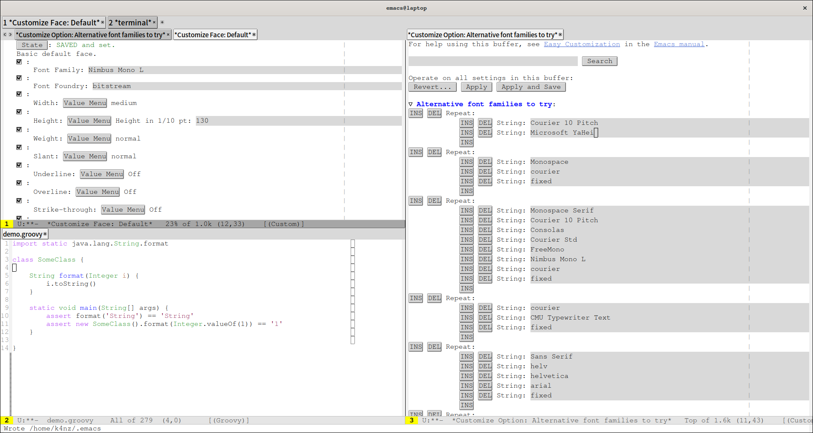Open the Weight Value Menu
The height and width of the screenshot is (433, 813).
click(x=89, y=138)
